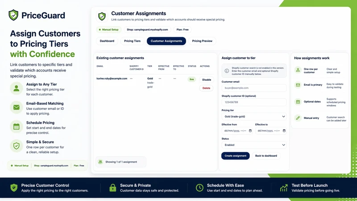The width and height of the screenshot is (357, 201).
Task: Click the SHOPIFY CUSTOMER ID column header
Action: pyautogui.click(x=137, y=68)
